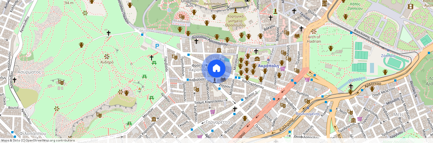Screen dimensions: 433x143
Task: Select the Χορηγικό μνημείο Θρασύλλου monument icon
Action: click(235, 10)
